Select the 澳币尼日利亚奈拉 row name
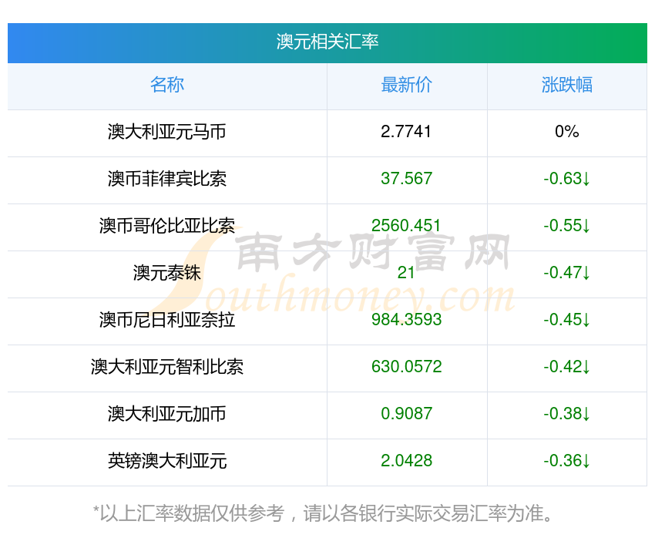 pos(167,320)
